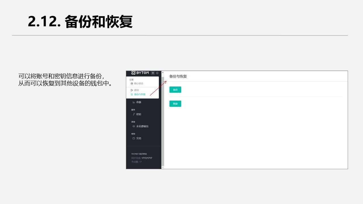Click the sidebar scrollbar up arrow

pos(163,73)
